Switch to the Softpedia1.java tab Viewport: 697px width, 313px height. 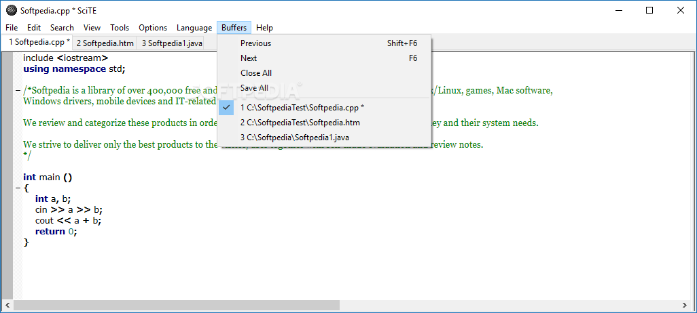(172, 43)
